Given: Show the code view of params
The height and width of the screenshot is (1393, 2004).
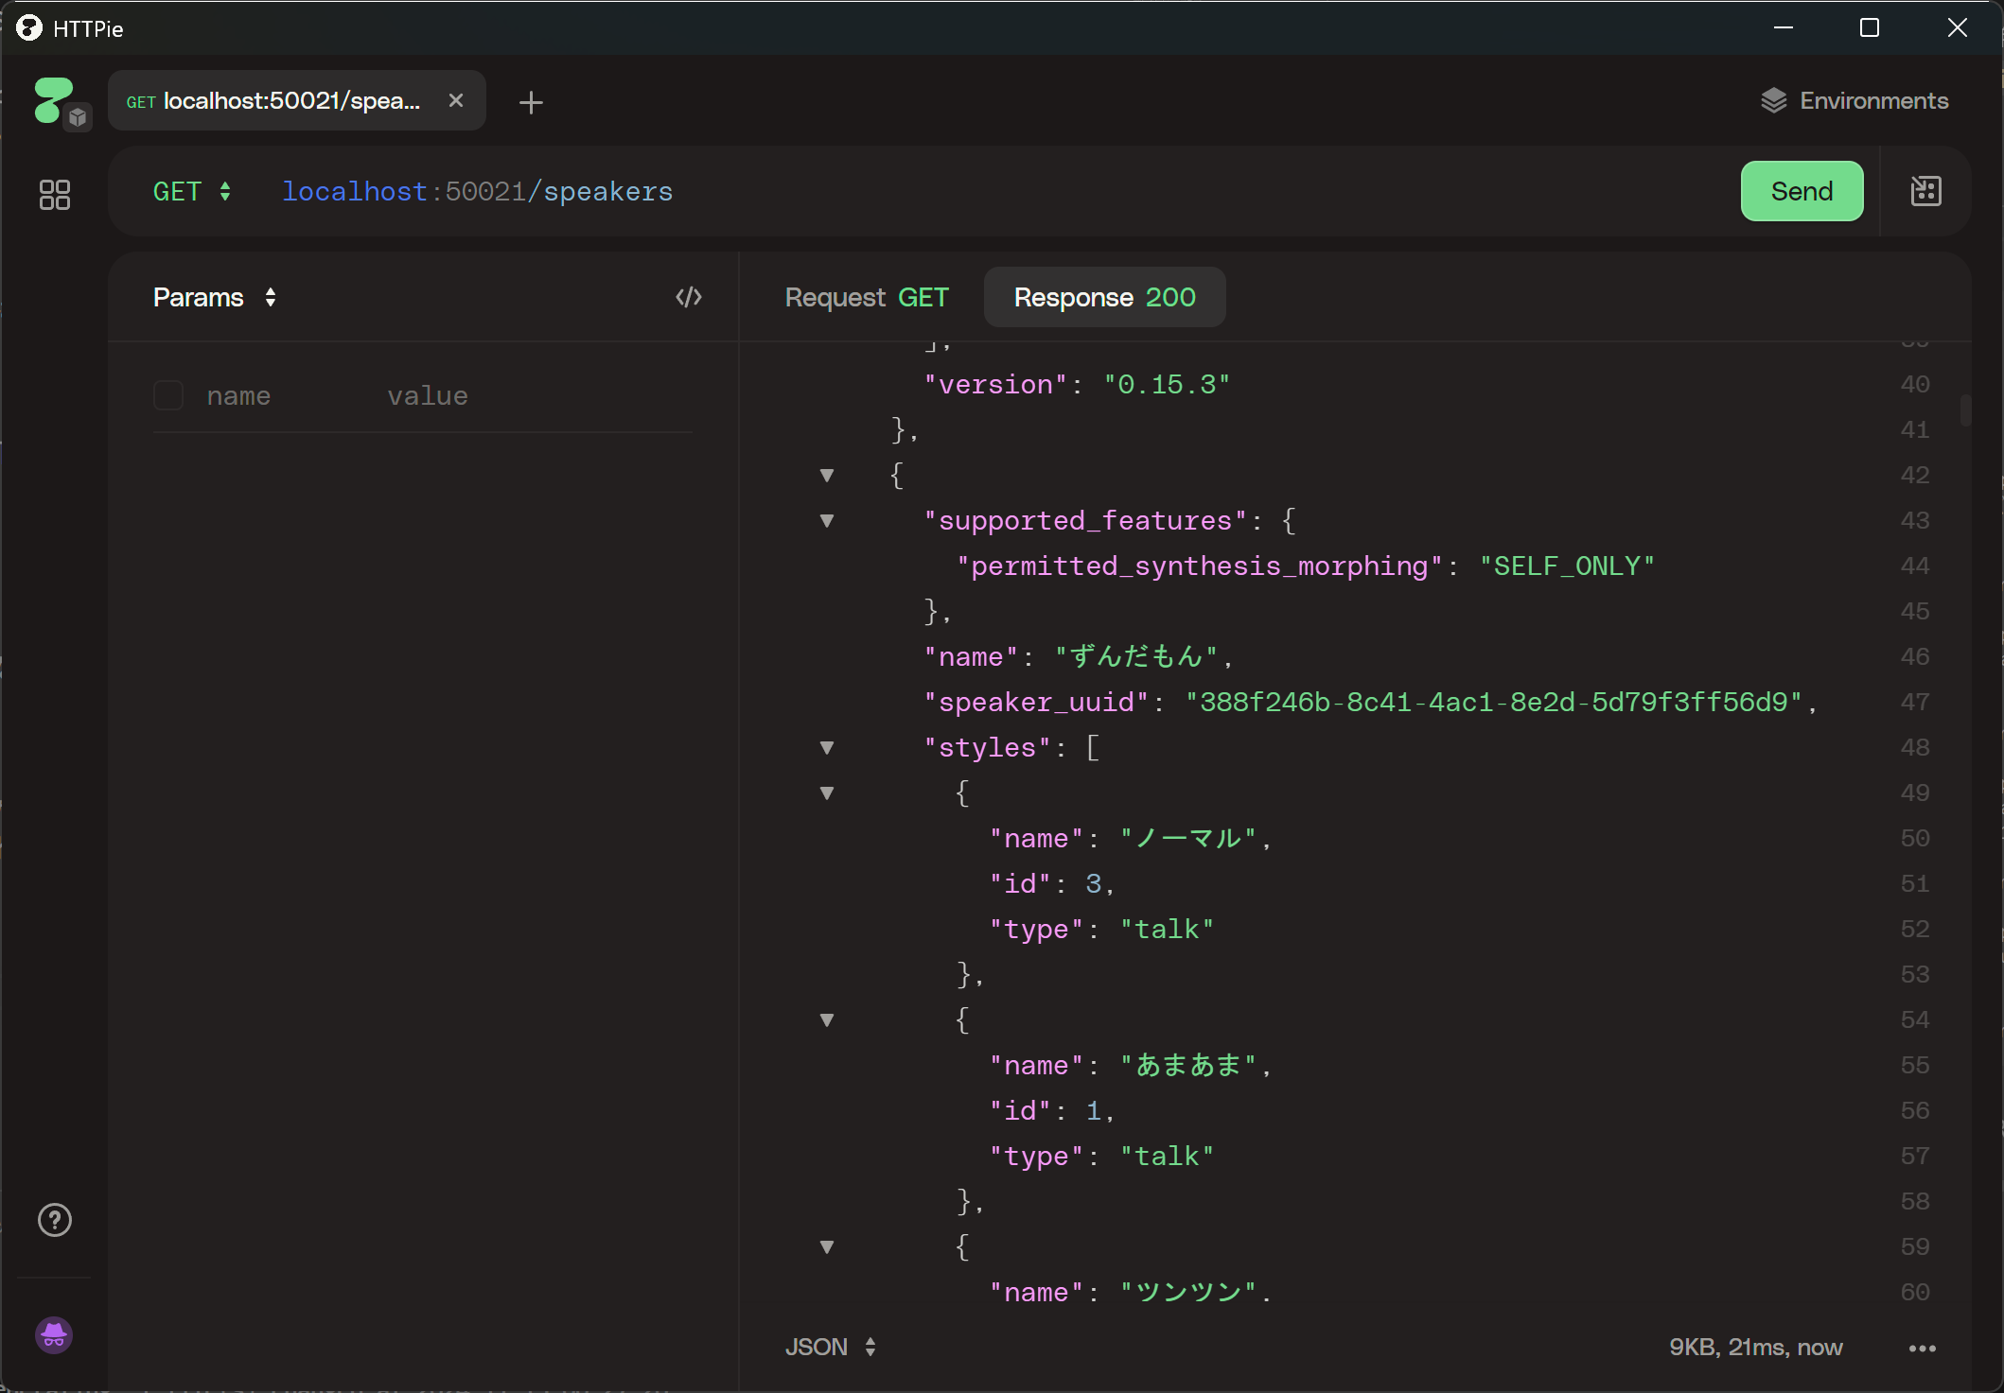Looking at the screenshot, I should (688, 297).
